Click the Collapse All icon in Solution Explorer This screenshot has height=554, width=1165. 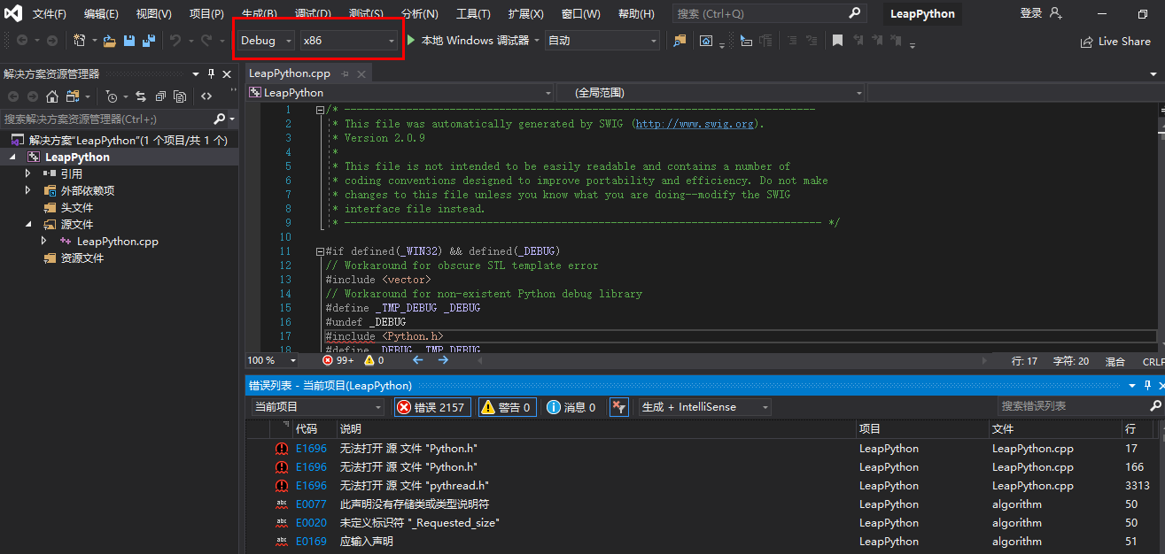(161, 97)
